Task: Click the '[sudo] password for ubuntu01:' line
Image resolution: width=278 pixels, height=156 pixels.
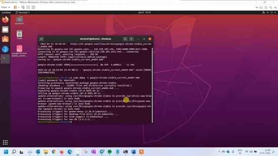Action: coord(56,80)
